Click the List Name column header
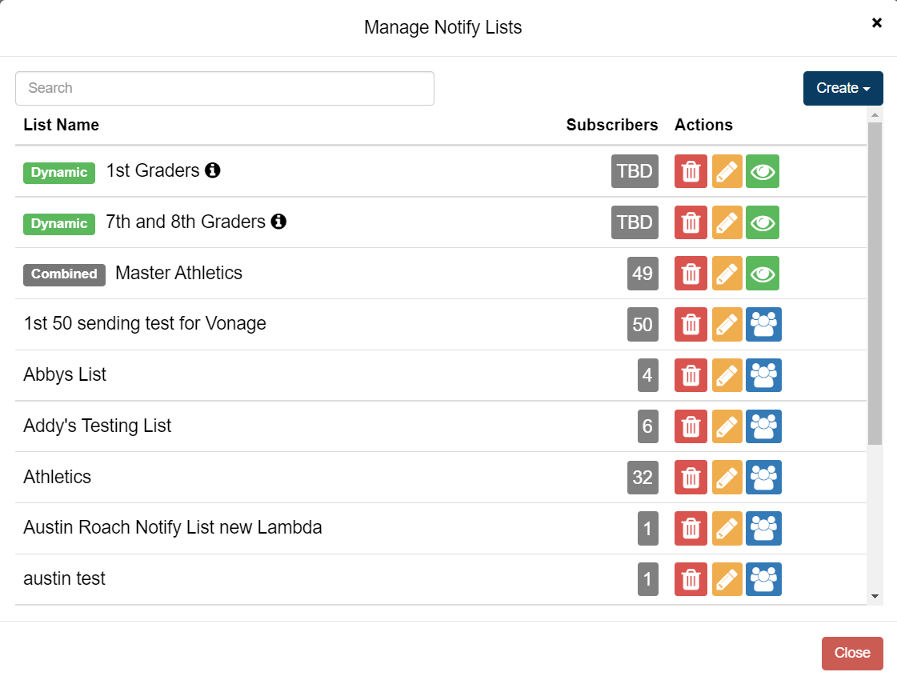Viewport: 897px width, 680px height. [61, 125]
